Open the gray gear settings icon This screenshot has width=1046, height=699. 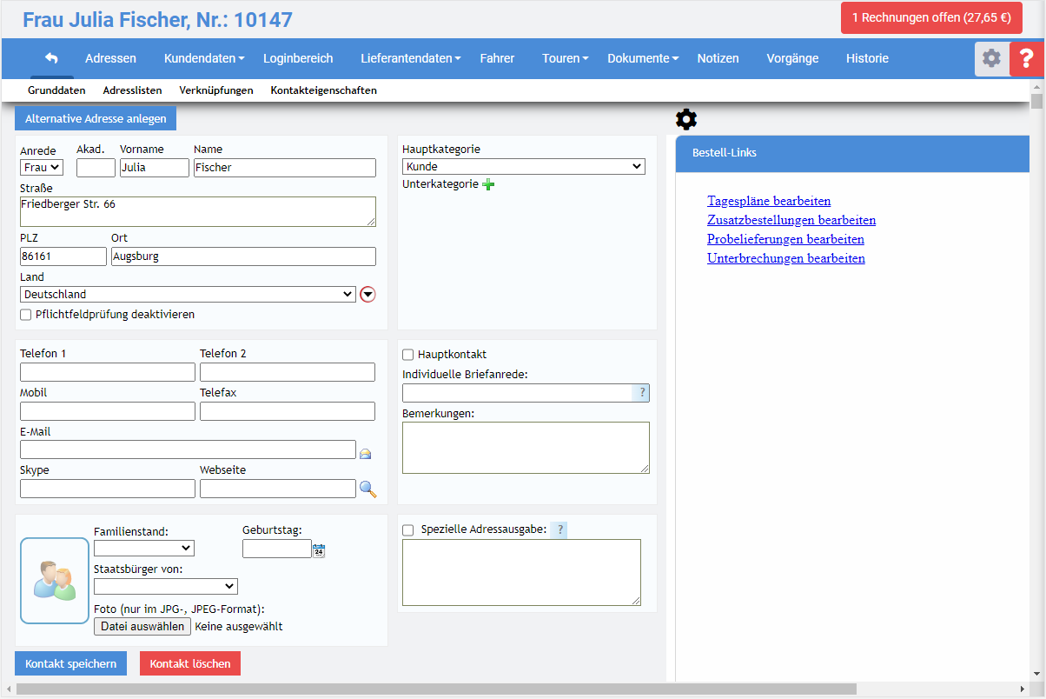(991, 58)
